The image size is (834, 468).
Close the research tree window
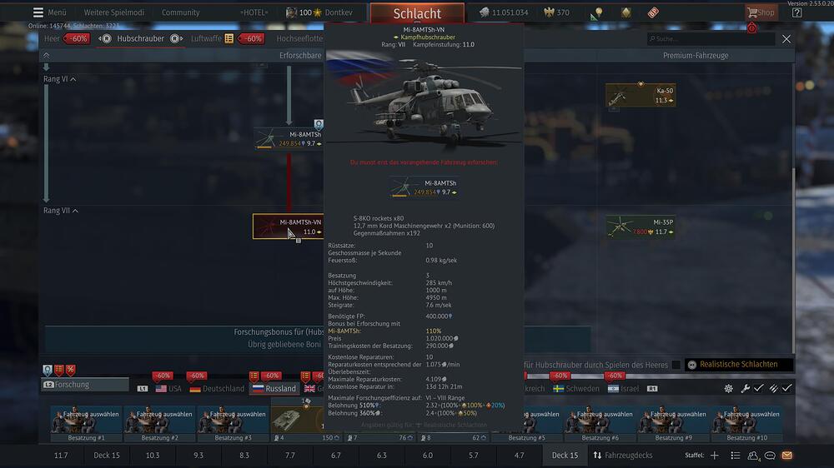786,39
